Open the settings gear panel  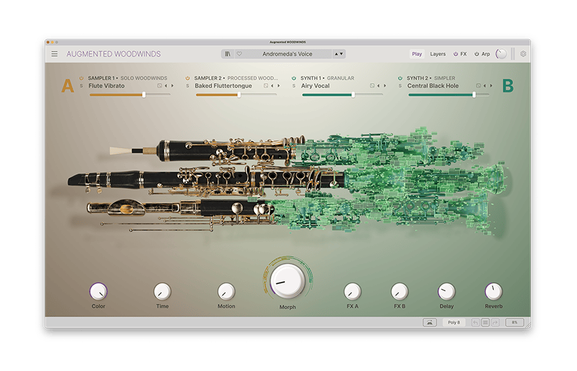click(523, 54)
